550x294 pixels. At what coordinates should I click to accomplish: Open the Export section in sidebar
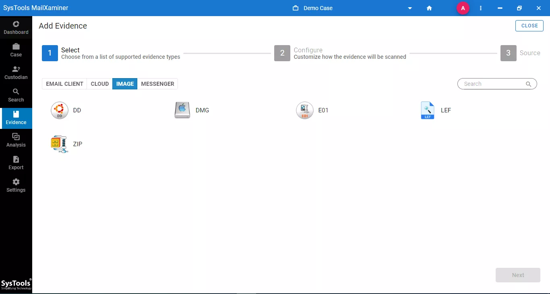[16, 163]
